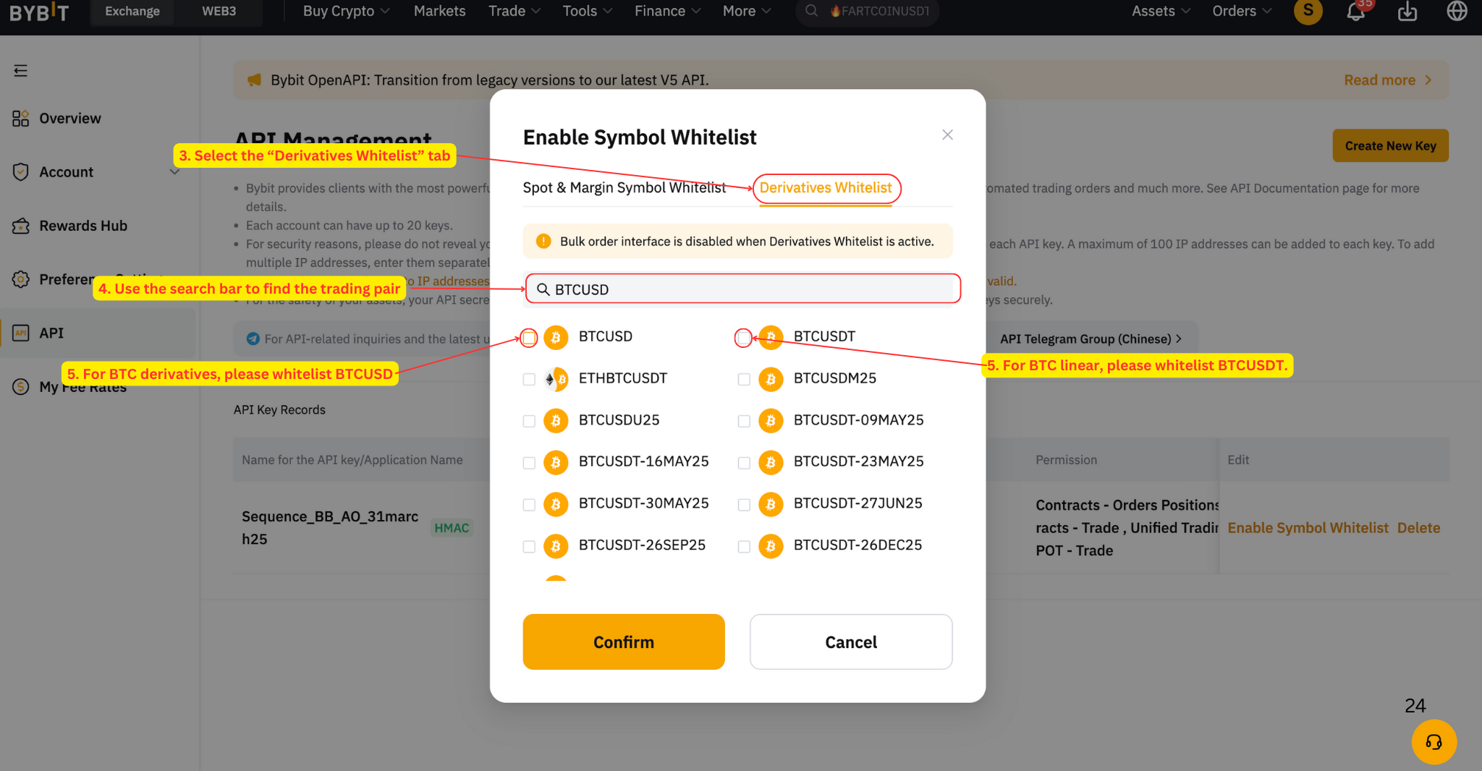Image resolution: width=1482 pixels, height=771 pixels.
Task: Collapse sidebar with the menu icon
Action: coord(20,70)
